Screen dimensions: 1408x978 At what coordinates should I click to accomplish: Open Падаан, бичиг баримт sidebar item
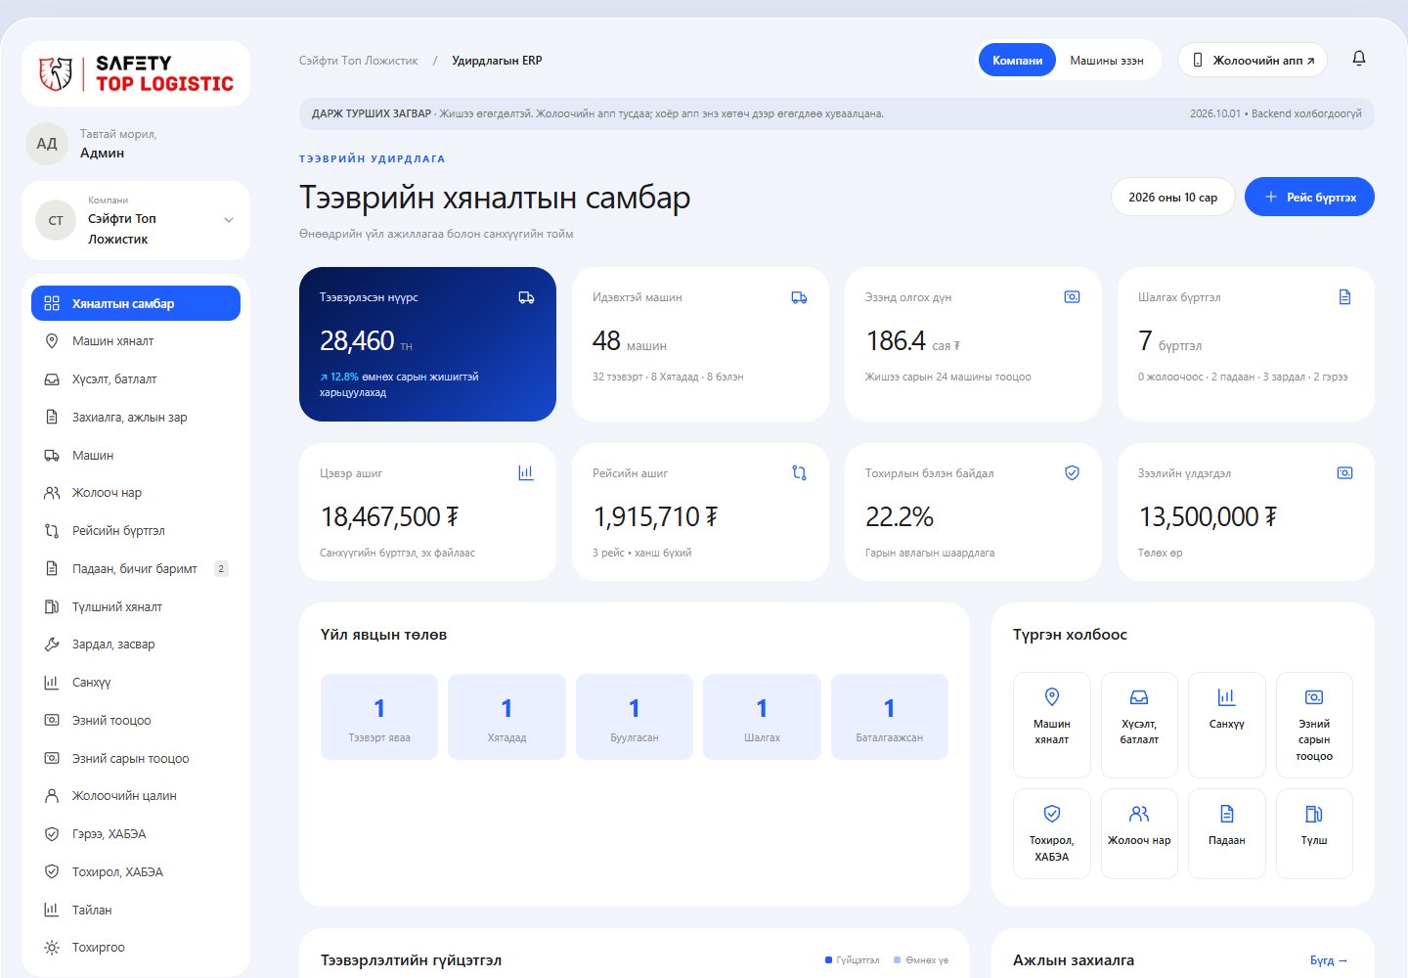136,569
